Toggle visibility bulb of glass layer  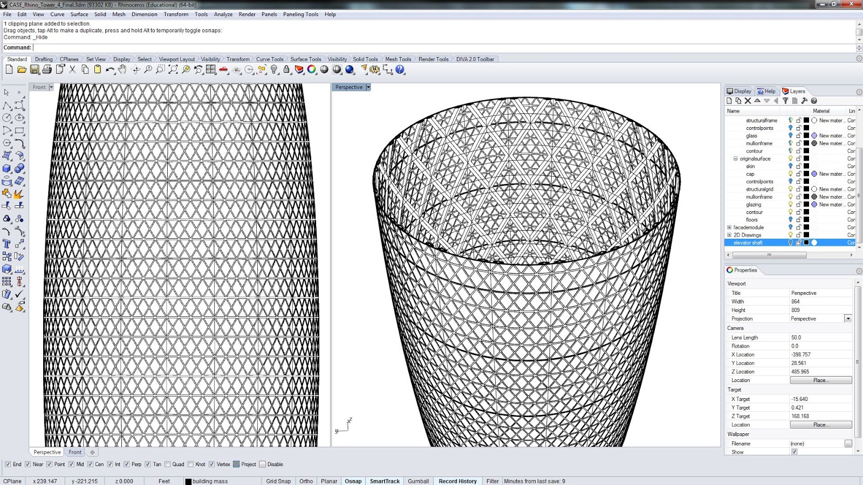[791, 136]
